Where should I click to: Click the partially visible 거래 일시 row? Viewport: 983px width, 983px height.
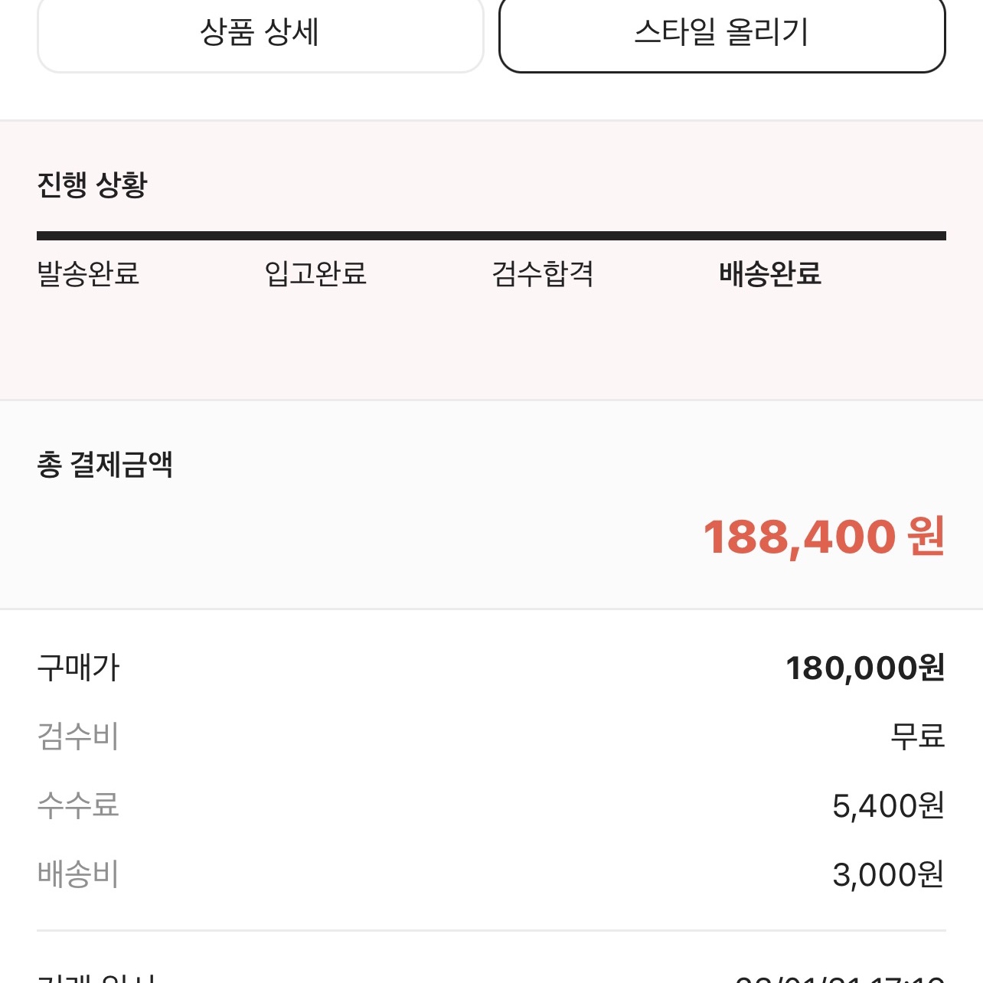click(491, 977)
